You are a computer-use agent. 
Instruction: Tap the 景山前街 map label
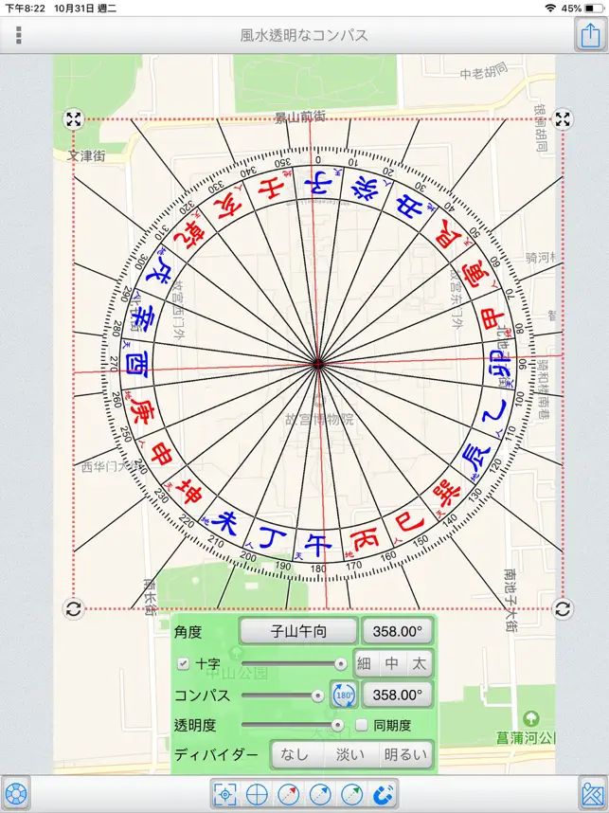point(300,117)
